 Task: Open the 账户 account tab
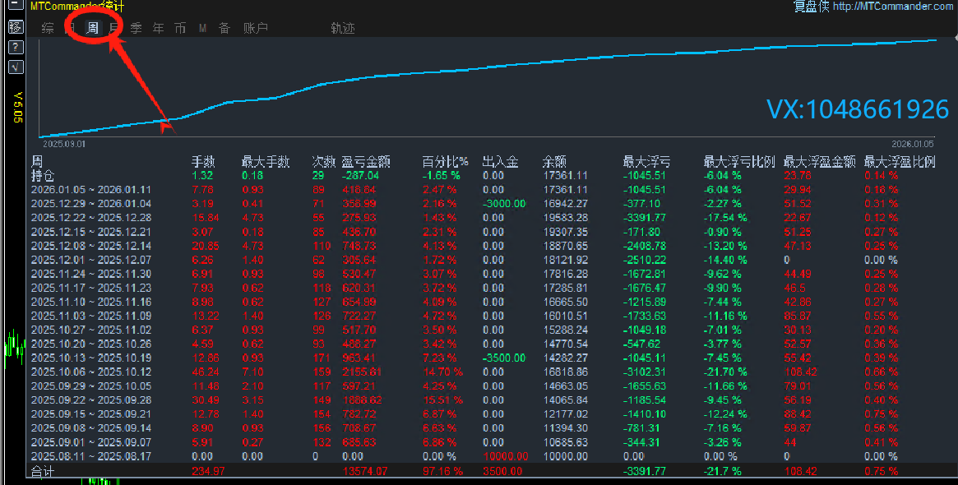point(256,29)
